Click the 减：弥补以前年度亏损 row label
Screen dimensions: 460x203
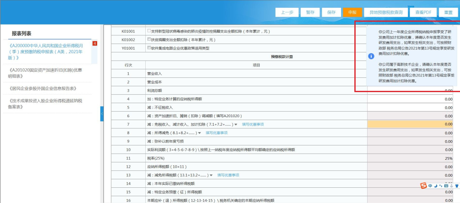click(x=165, y=141)
